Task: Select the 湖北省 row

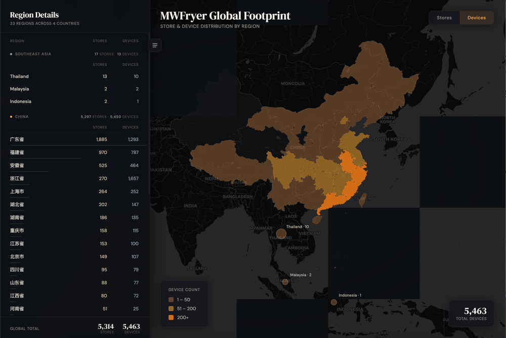Action: [74, 205]
